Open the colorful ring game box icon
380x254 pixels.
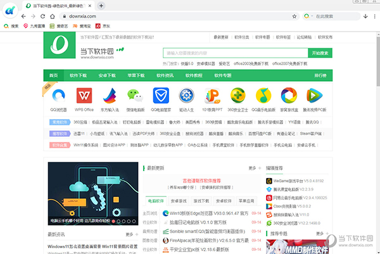coord(289,96)
